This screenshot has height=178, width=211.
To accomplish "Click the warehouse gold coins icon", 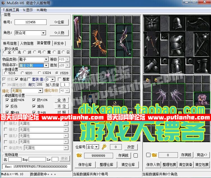I will pos(79,155).
